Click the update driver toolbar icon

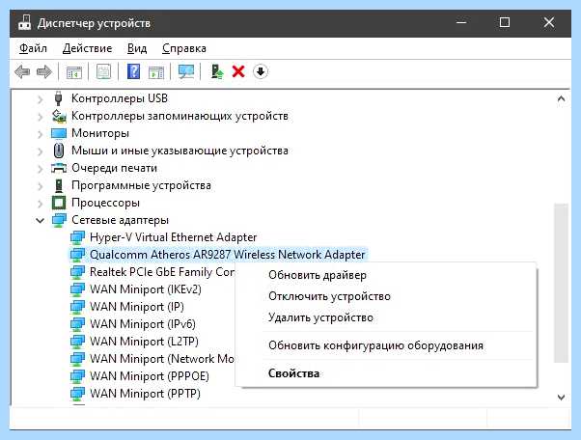(x=217, y=71)
